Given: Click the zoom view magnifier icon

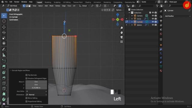Looking at the screenshot, I should tap(121, 28).
